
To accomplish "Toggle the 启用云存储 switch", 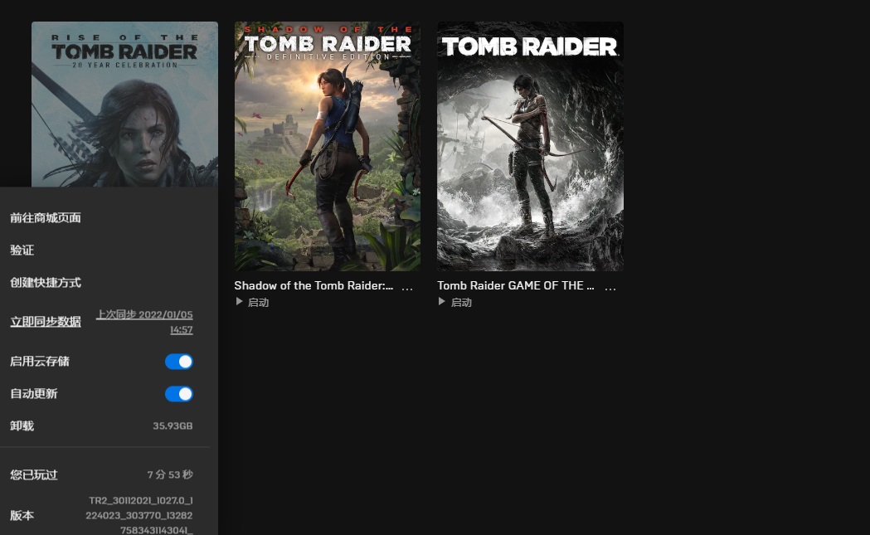I will tap(178, 362).
